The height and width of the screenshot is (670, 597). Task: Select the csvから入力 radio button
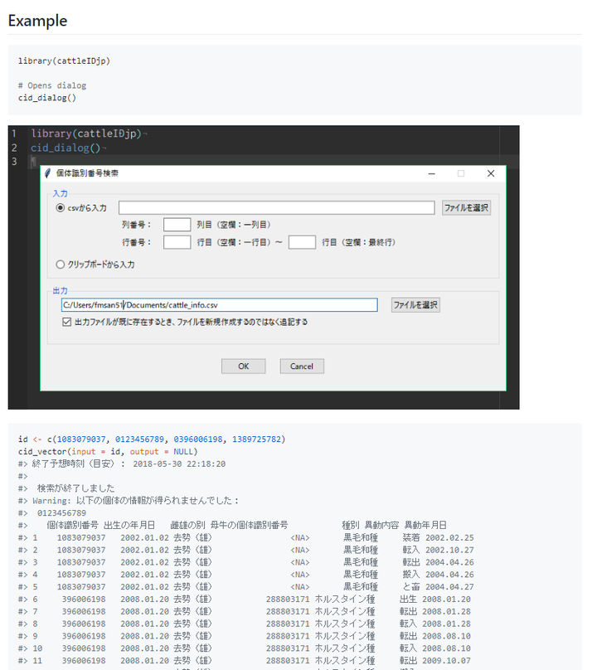pyautogui.click(x=61, y=207)
